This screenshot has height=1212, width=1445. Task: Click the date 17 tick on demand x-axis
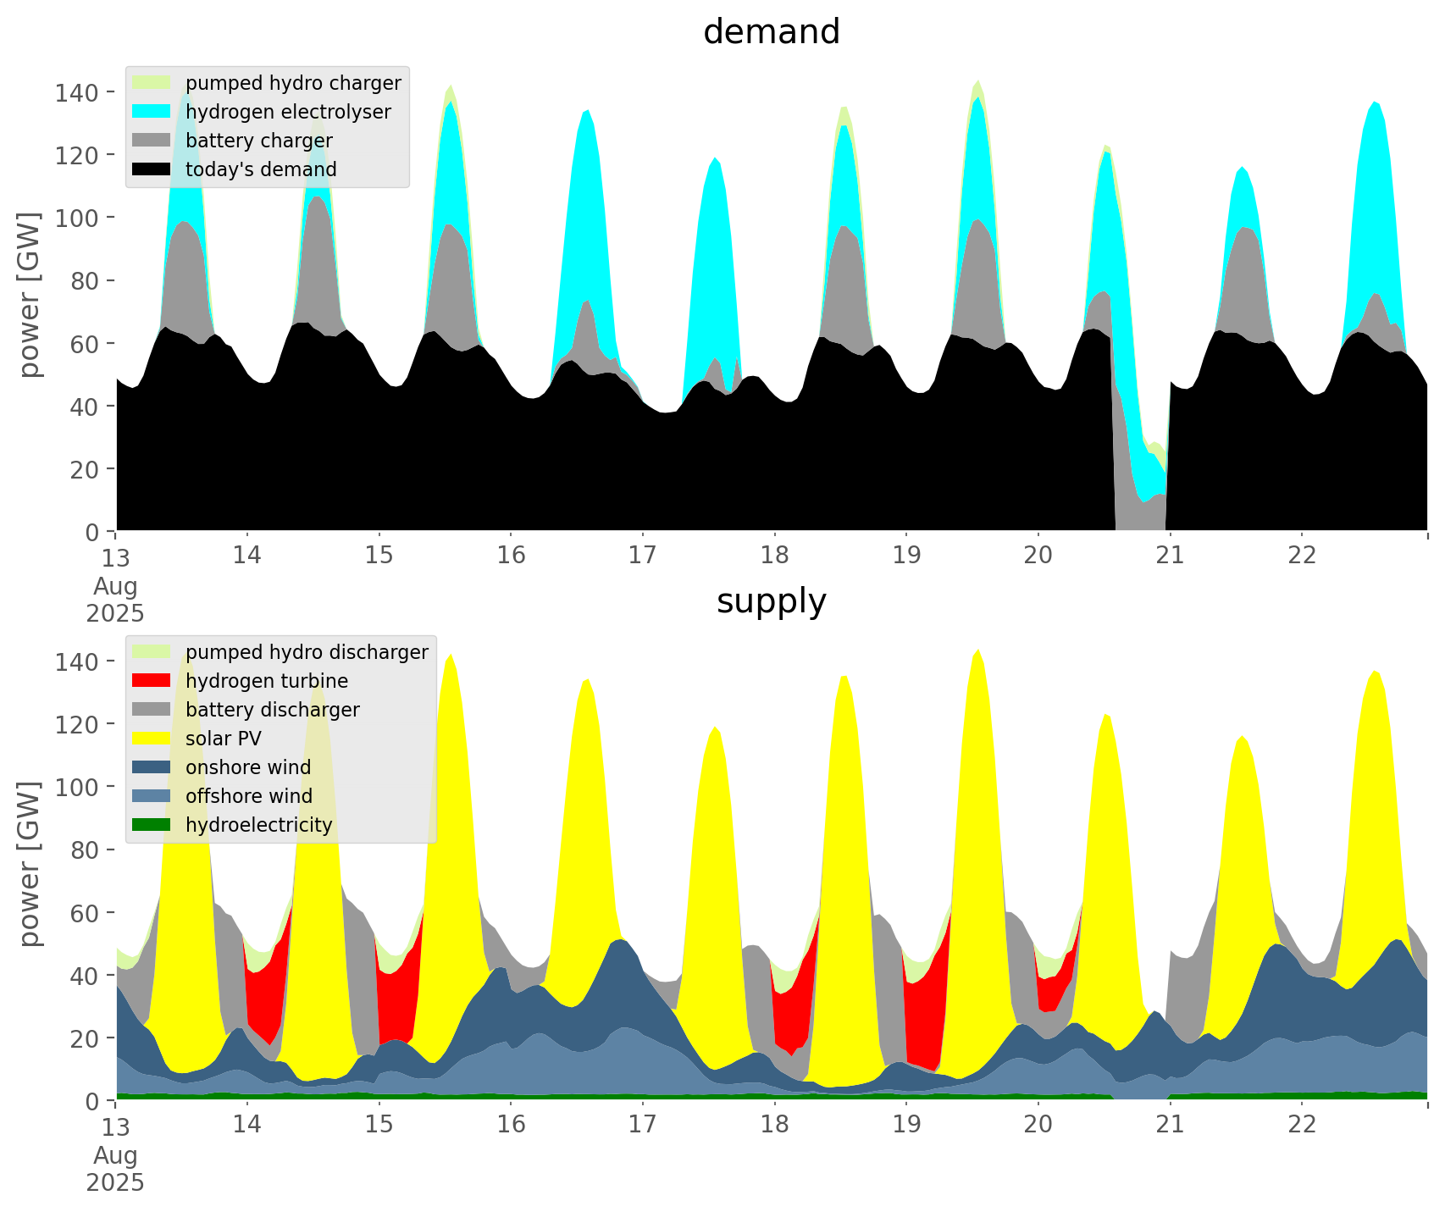(x=642, y=556)
